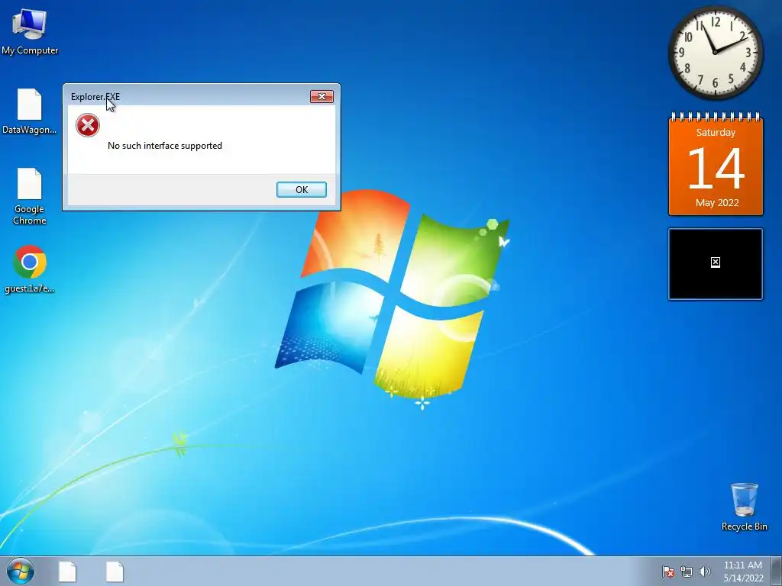Open the volume speaker tray icon
This screenshot has height=586, width=782.
(x=705, y=572)
